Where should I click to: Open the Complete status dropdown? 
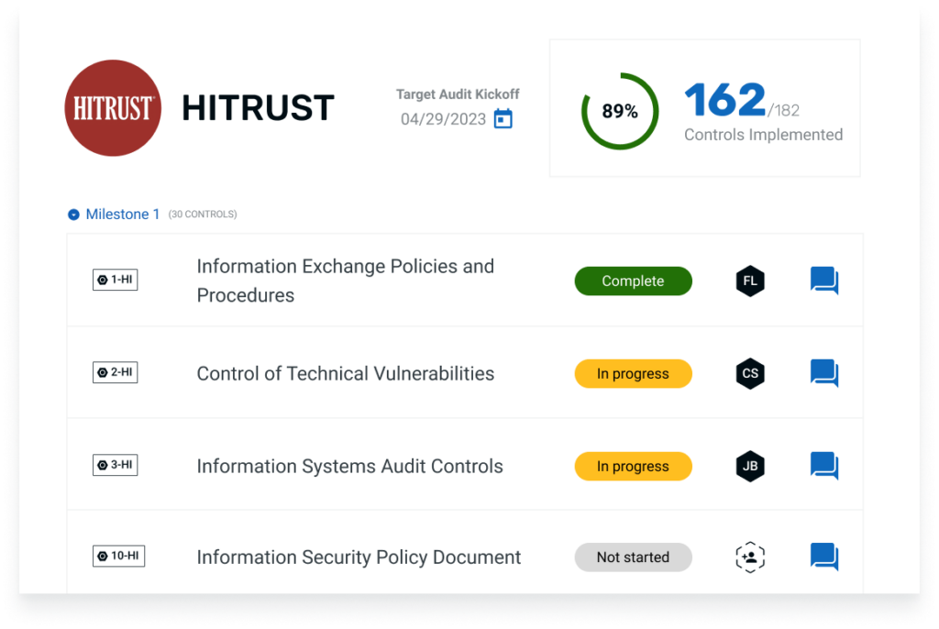point(633,281)
